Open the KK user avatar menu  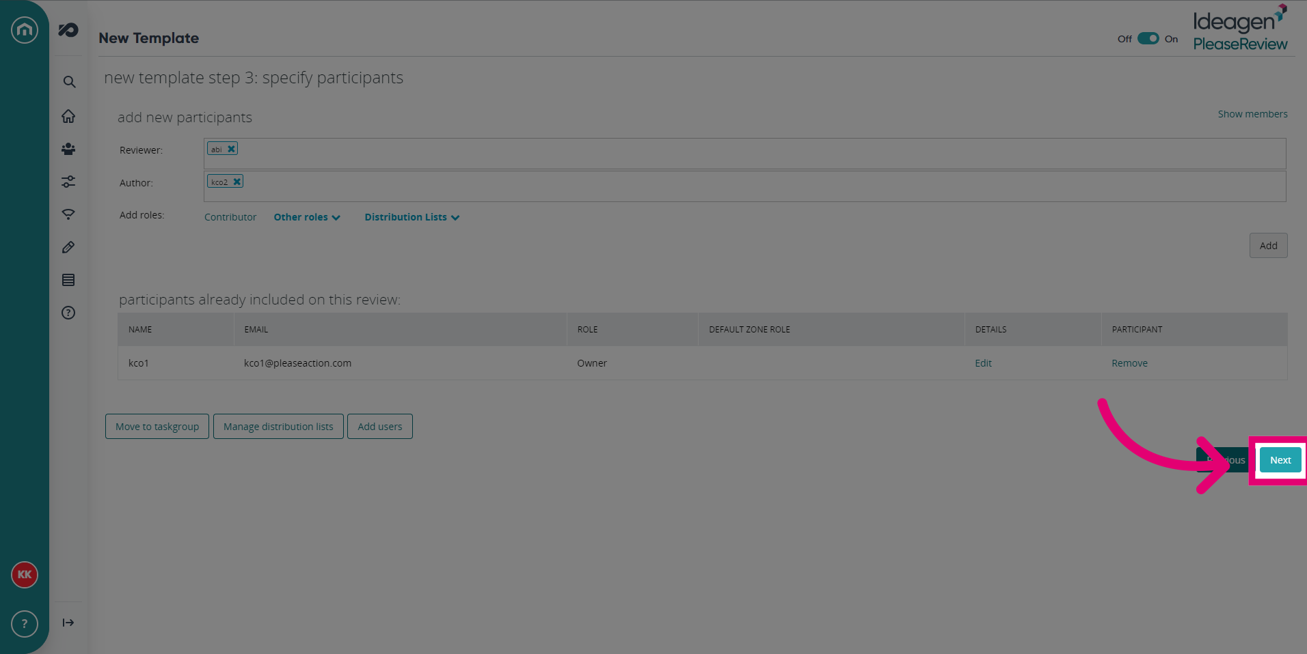pyautogui.click(x=25, y=575)
